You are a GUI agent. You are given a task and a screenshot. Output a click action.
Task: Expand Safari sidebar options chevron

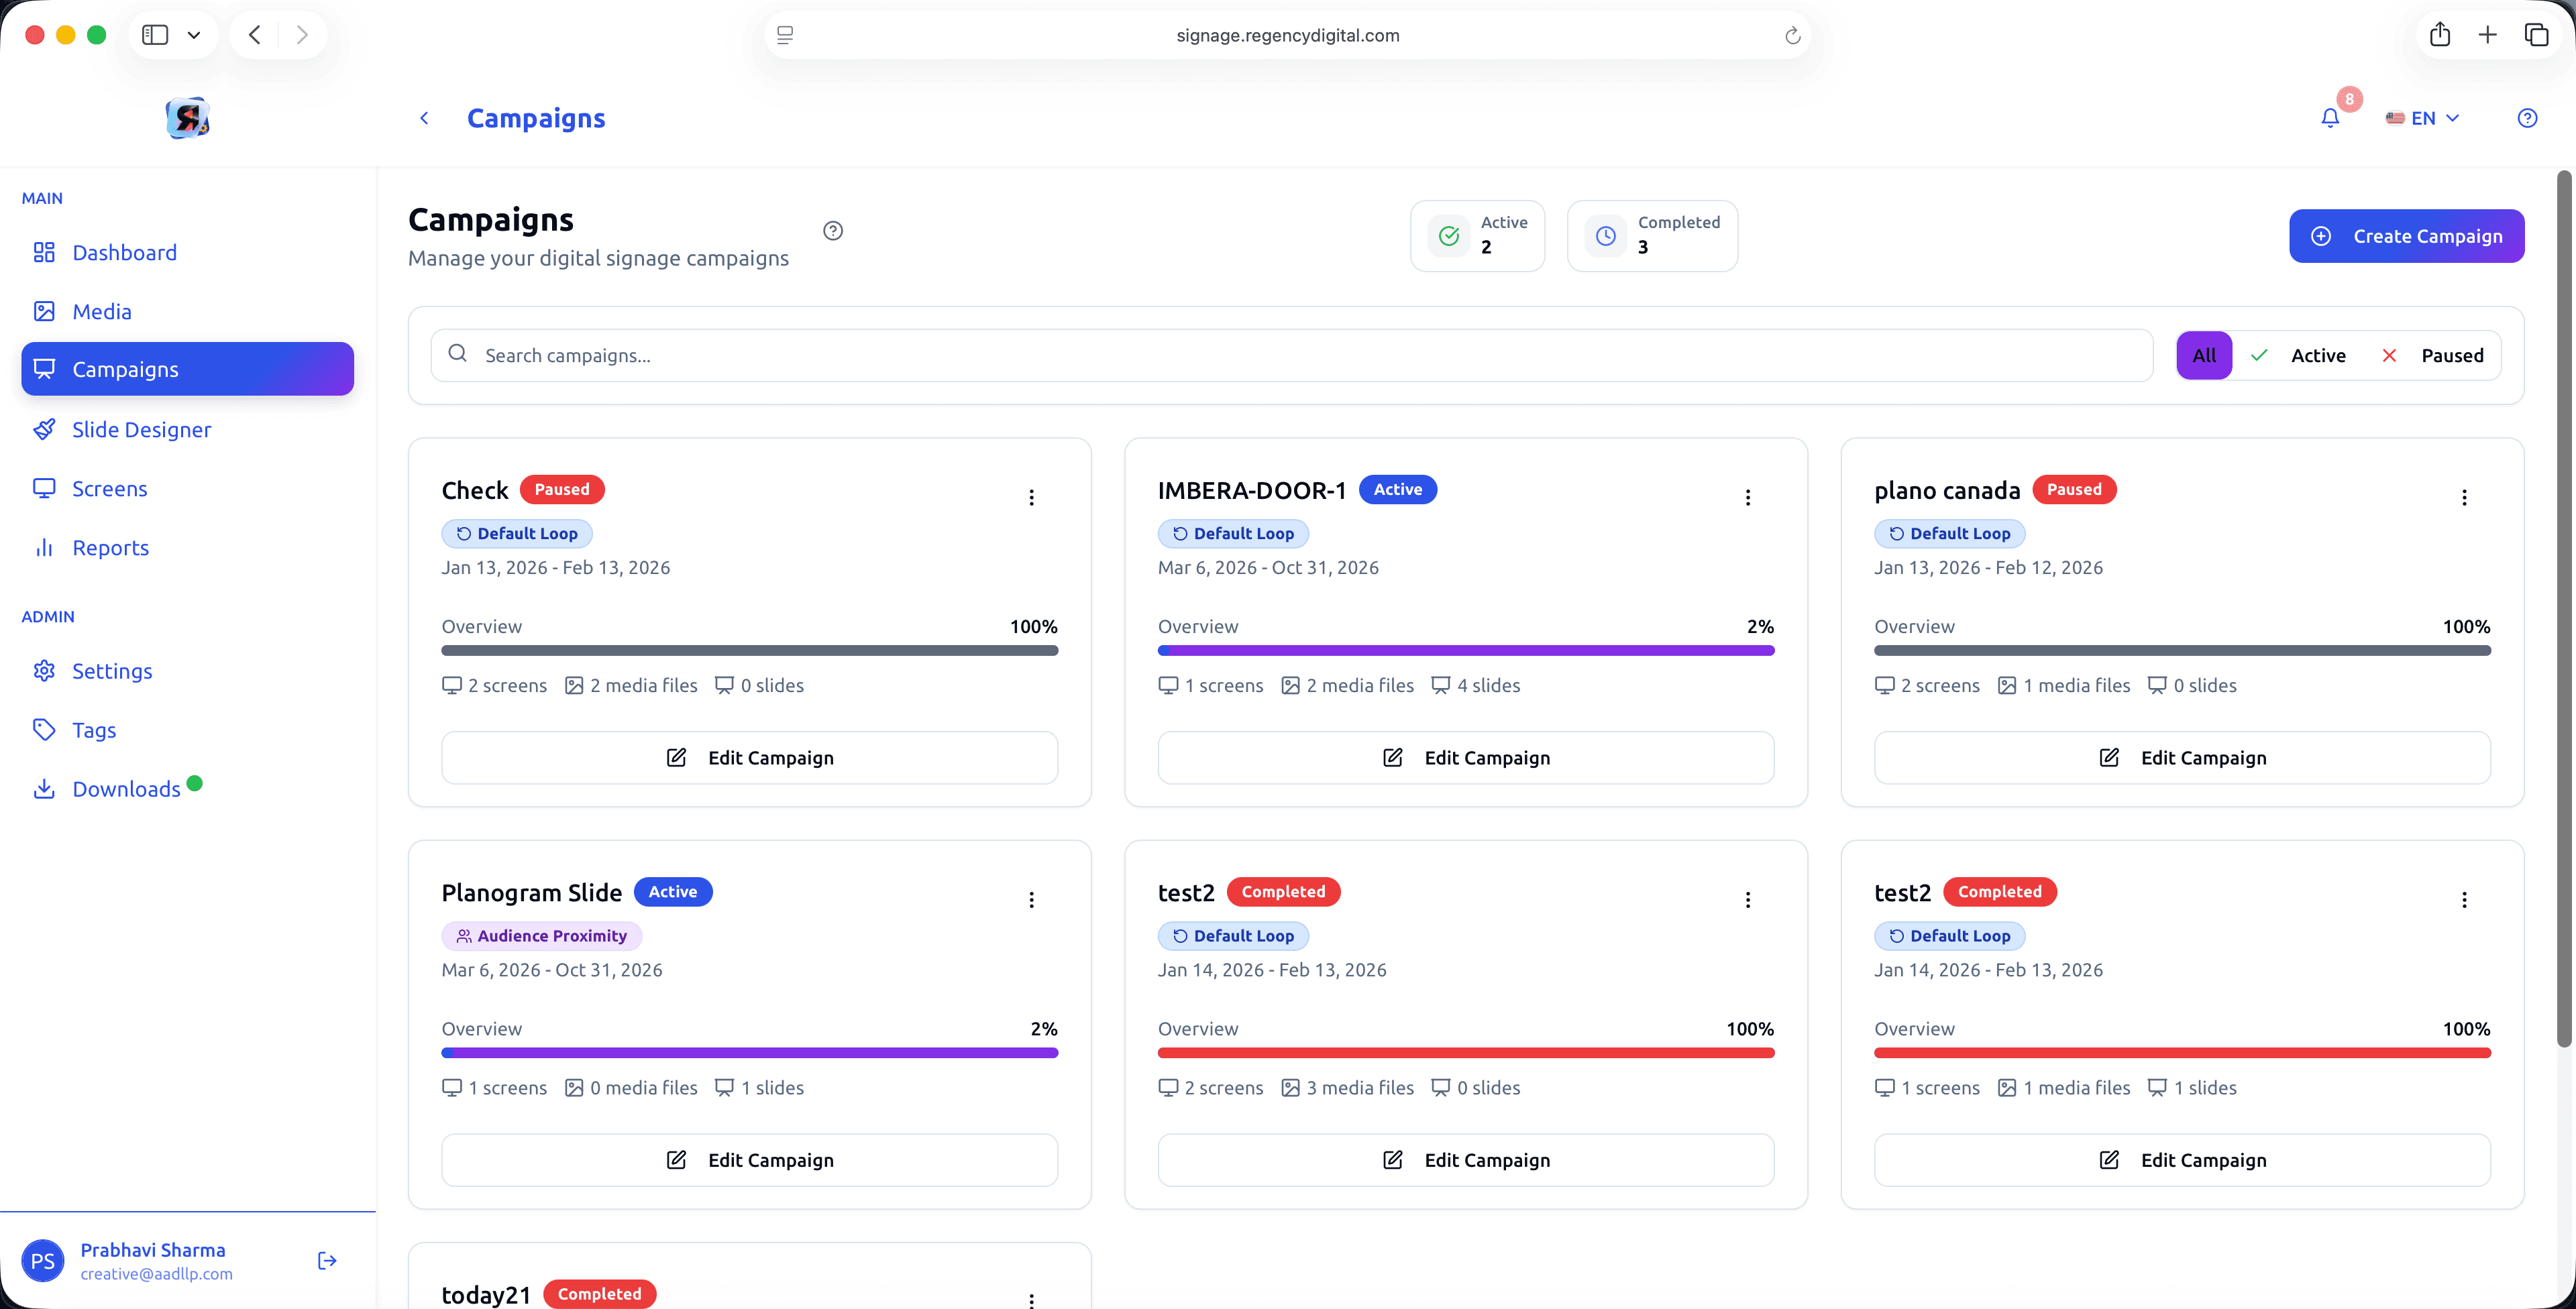click(x=194, y=35)
